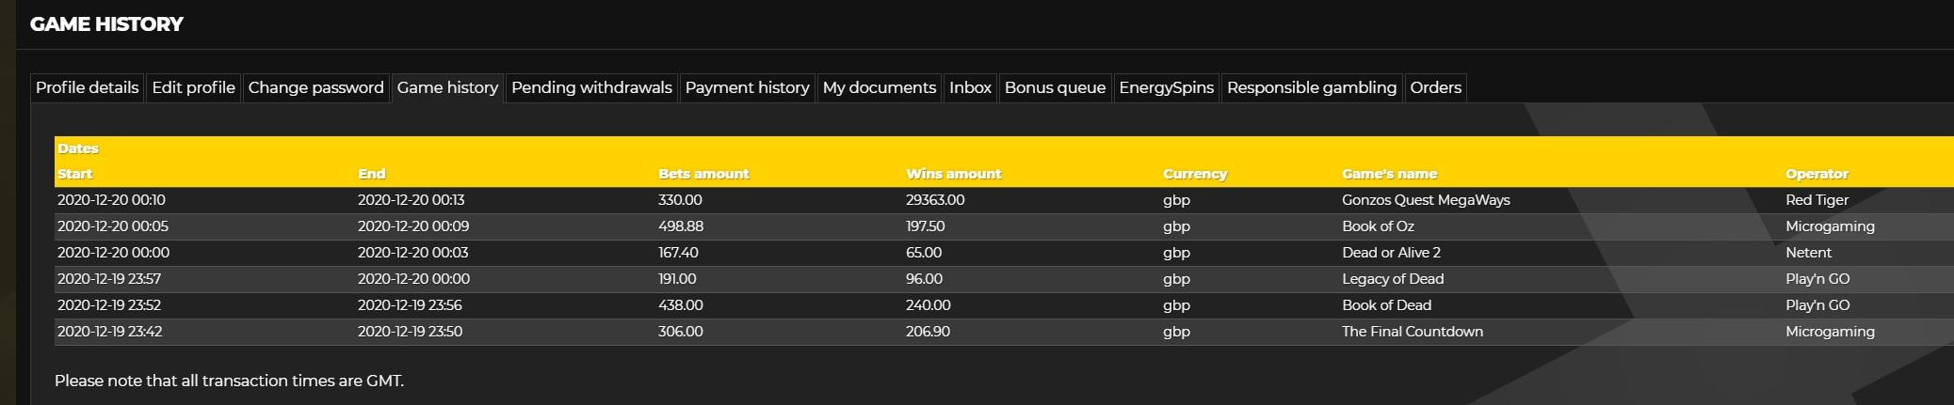
Task: Click end time 2020-12-19 23:50
Action: tap(410, 332)
